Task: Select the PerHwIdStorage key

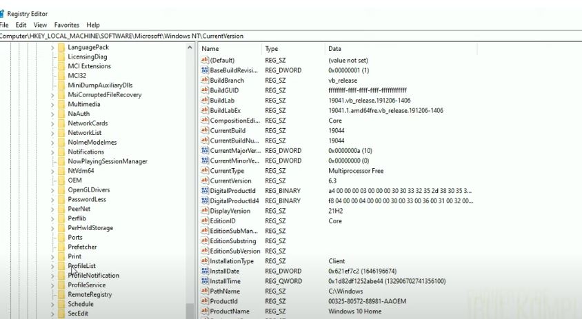Action: pos(90,228)
